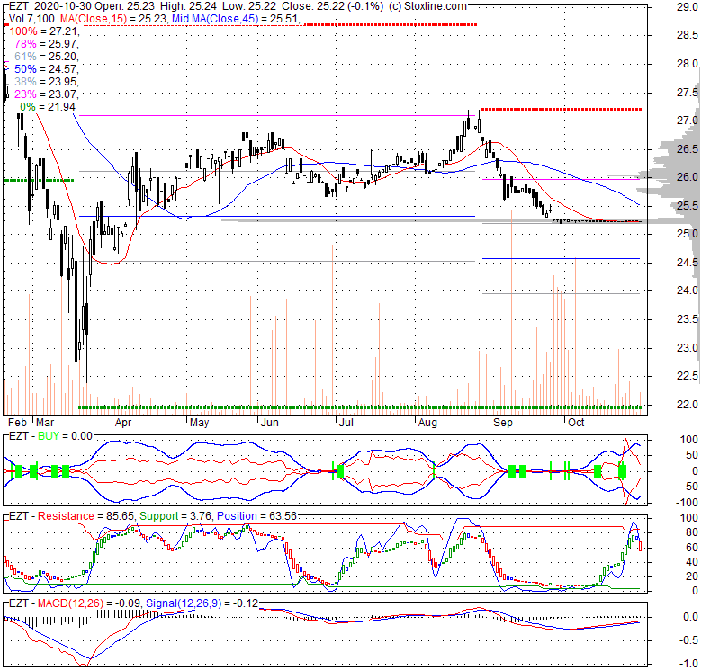702x670 pixels.
Task: Click the 50% = 24.57 Fibonacci label
Action: pyautogui.click(x=47, y=69)
